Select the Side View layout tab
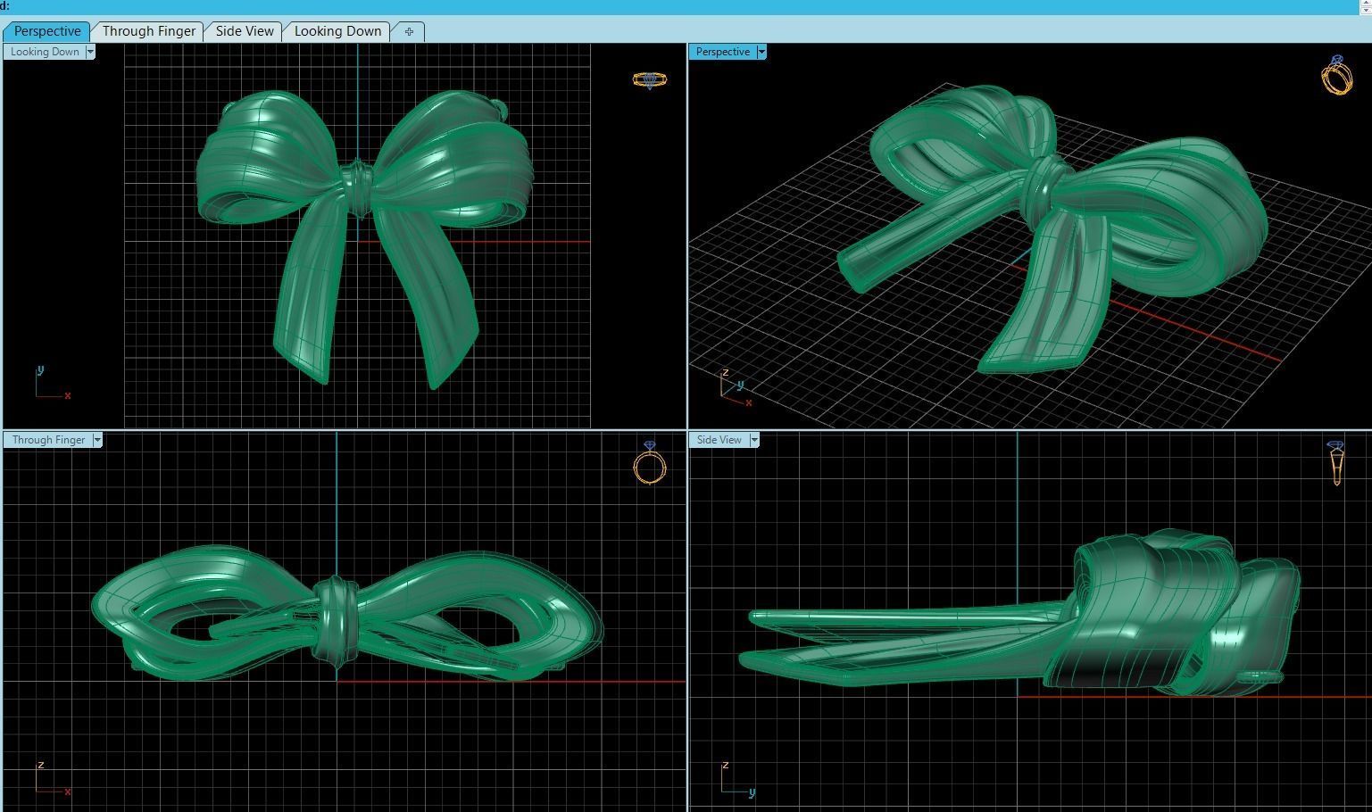 [245, 31]
